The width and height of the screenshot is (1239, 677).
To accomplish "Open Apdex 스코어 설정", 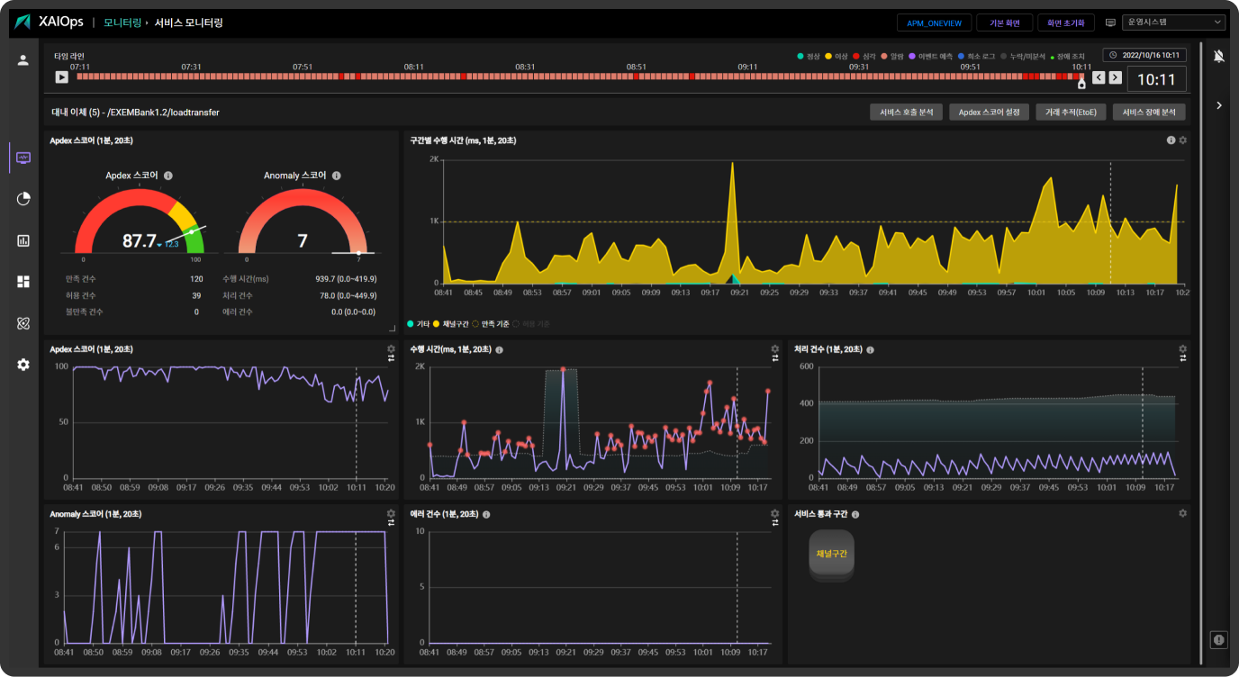I will coord(989,113).
